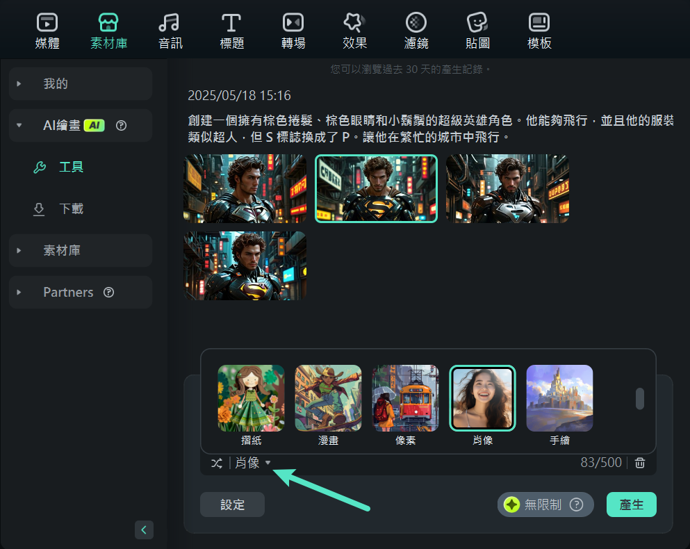Viewport: 690px width, 549px height.
Task: Open the 媒體 media tab
Action: (47, 31)
